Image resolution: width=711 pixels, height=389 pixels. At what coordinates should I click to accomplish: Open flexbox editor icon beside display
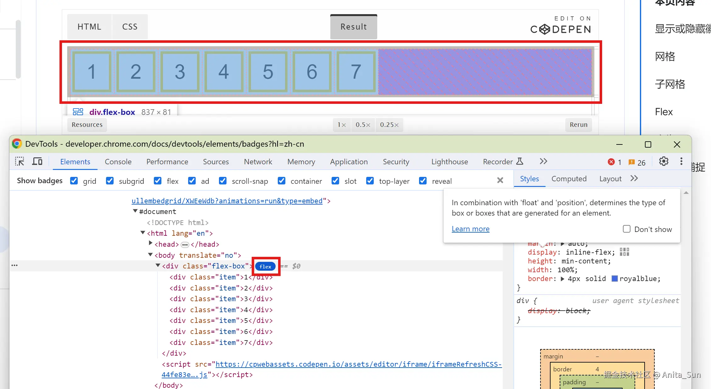click(x=624, y=252)
